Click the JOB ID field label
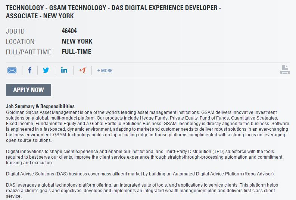This screenshot has height=200, width=296. coord(15,31)
